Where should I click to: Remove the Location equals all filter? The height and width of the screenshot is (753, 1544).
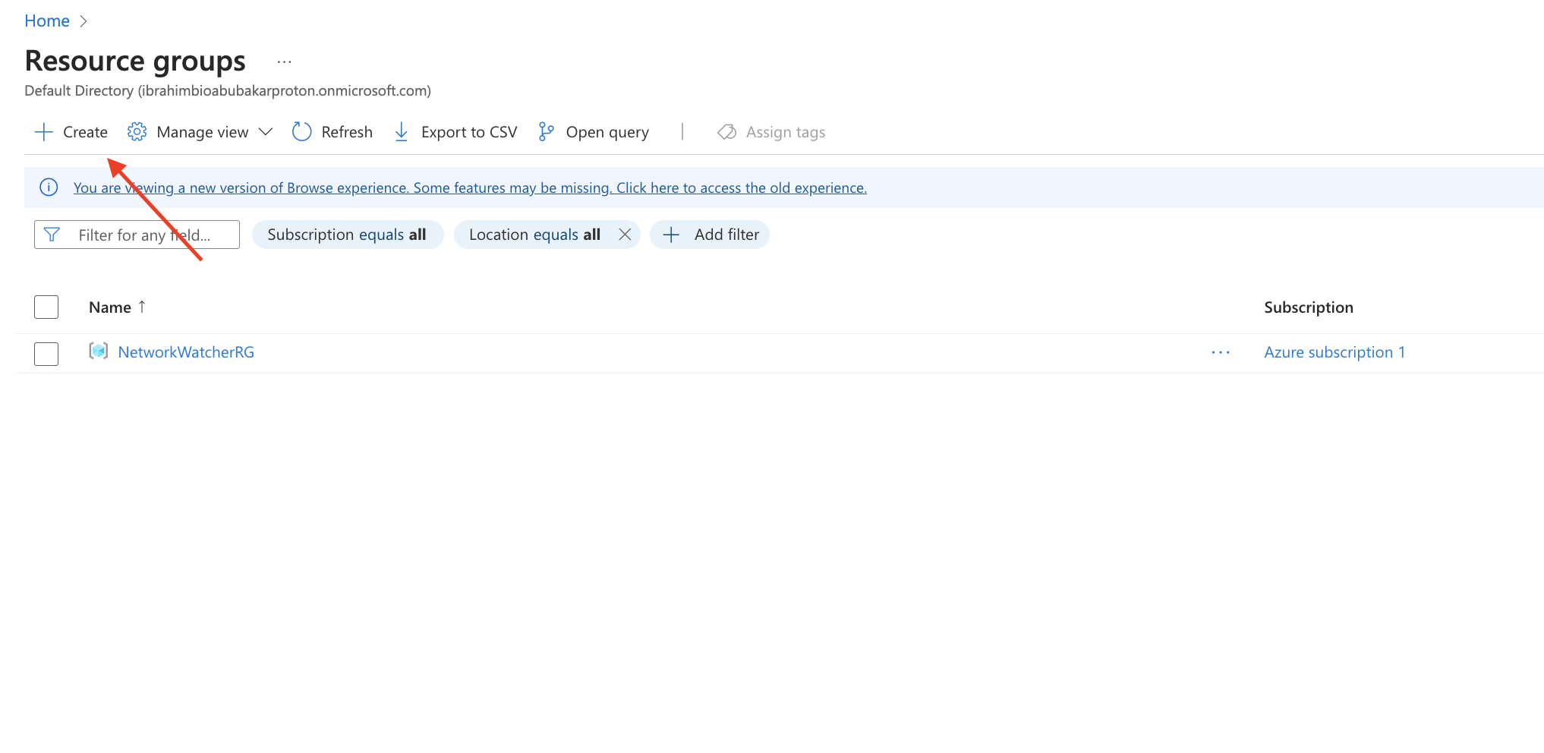pyautogui.click(x=625, y=235)
